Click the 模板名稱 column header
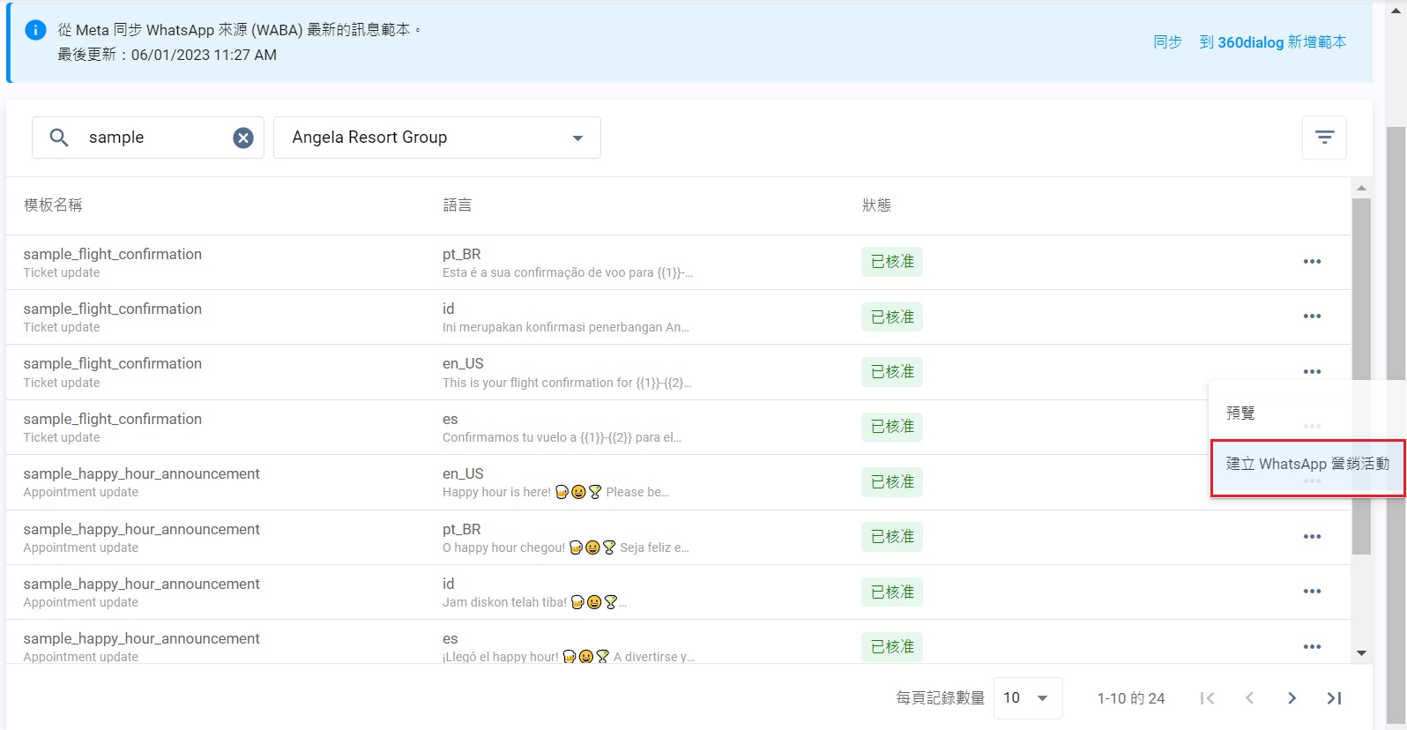 [53, 205]
